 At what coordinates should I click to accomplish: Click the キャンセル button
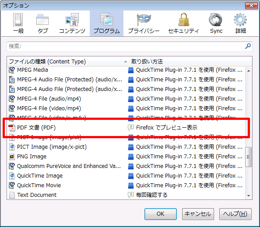tap(198, 214)
